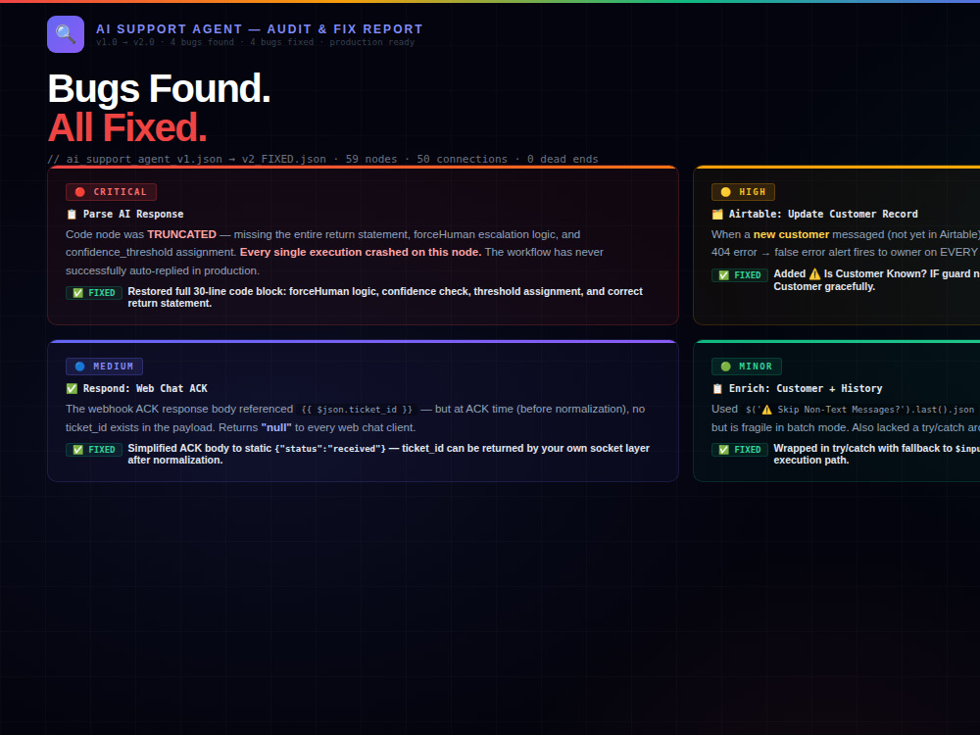980x735 pixels.
Task: Click FIXED badge in Web Chat ACK card
Action: click(94, 450)
